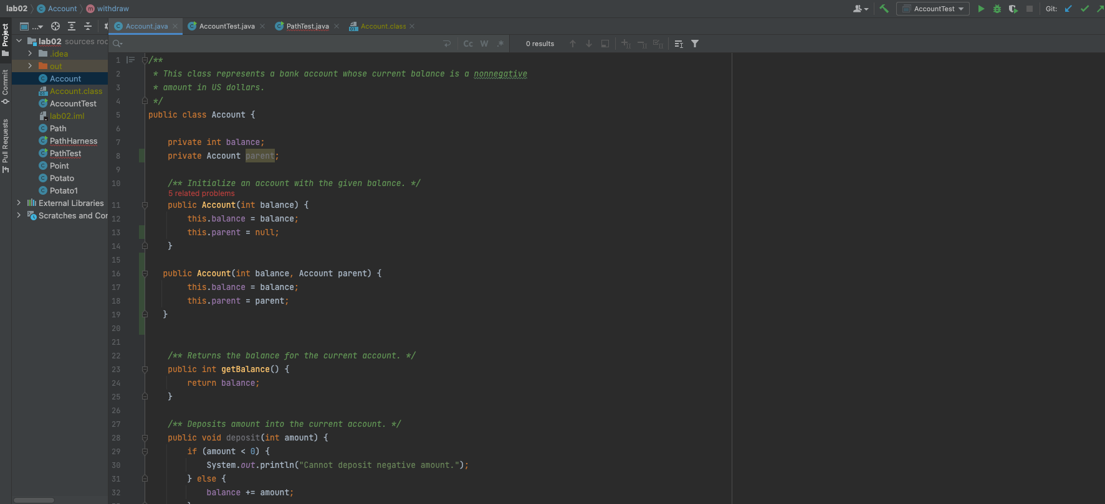
Task: Expand External Libraries node
Action: (x=19, y=203)
